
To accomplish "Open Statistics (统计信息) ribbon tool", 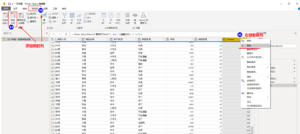I will pos(65,18).
